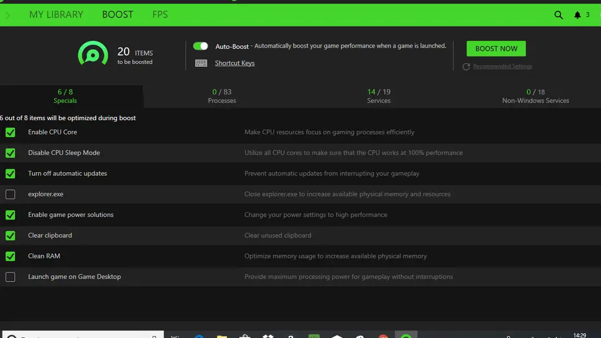Uncheck the Clear clipboard checkbox
This screenshot has height=338, width=601.
click(x=11, y=236)
